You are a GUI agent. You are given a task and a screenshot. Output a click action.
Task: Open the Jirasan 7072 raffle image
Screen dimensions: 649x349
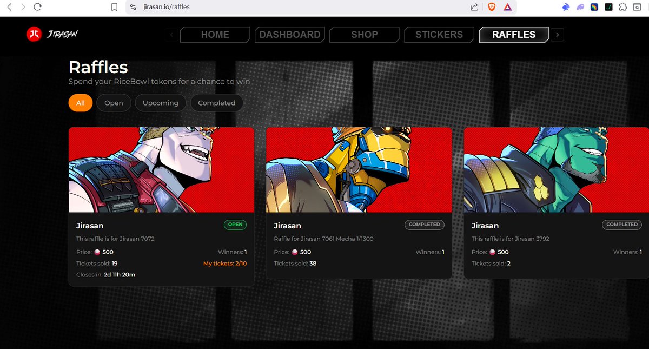pyautogui.click(x=161, y=170)
